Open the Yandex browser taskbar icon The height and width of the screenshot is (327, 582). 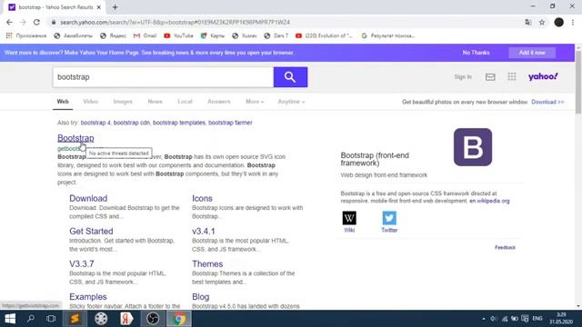[126, 319]
